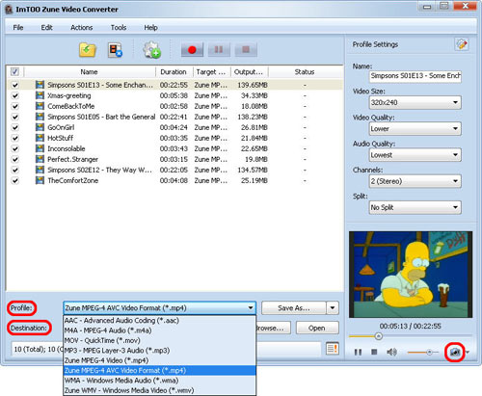482x396 pixels.
Task: Select AAC - Advanced Audio Coding profile
Action: [160, 320]
